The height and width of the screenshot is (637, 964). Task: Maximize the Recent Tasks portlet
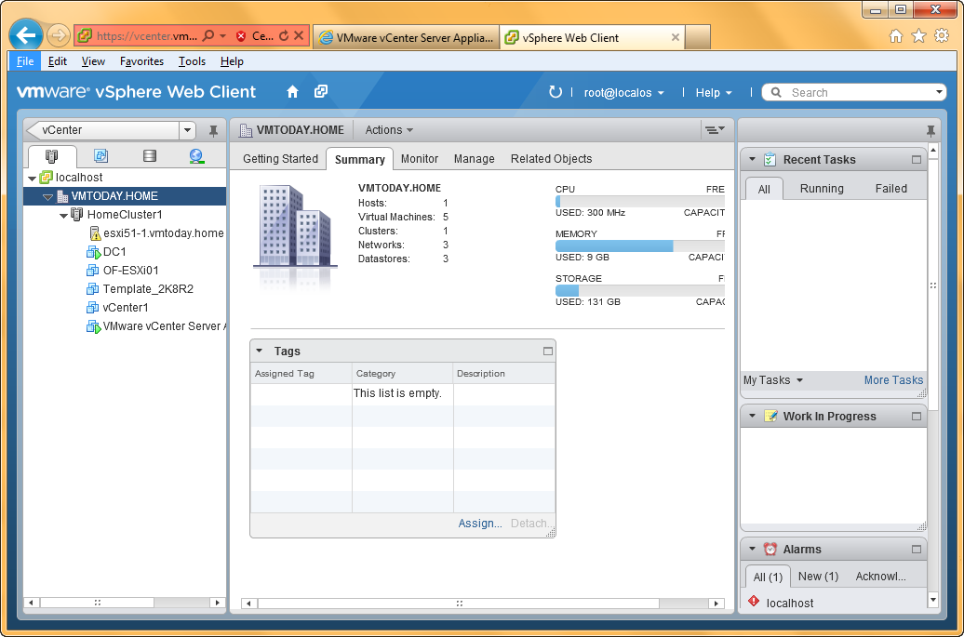(916, 160)
